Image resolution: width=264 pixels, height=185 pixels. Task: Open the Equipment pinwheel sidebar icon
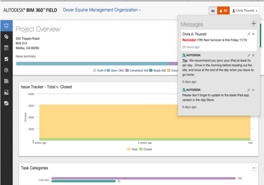[x=6, y=70]
